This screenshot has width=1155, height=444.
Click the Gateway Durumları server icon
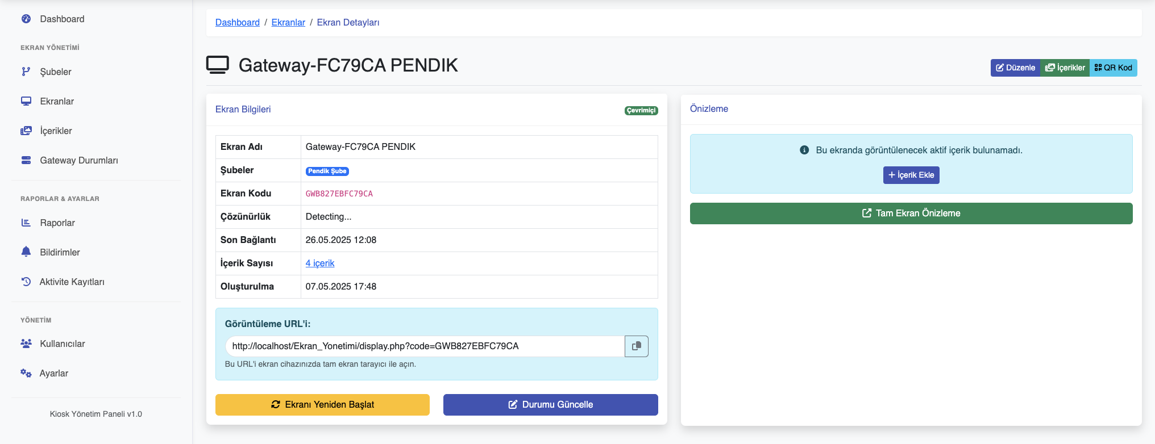click(26, 160)
